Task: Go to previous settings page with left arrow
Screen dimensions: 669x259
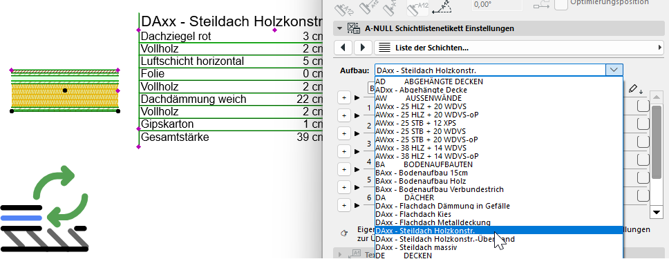Action: pos(343,48)
